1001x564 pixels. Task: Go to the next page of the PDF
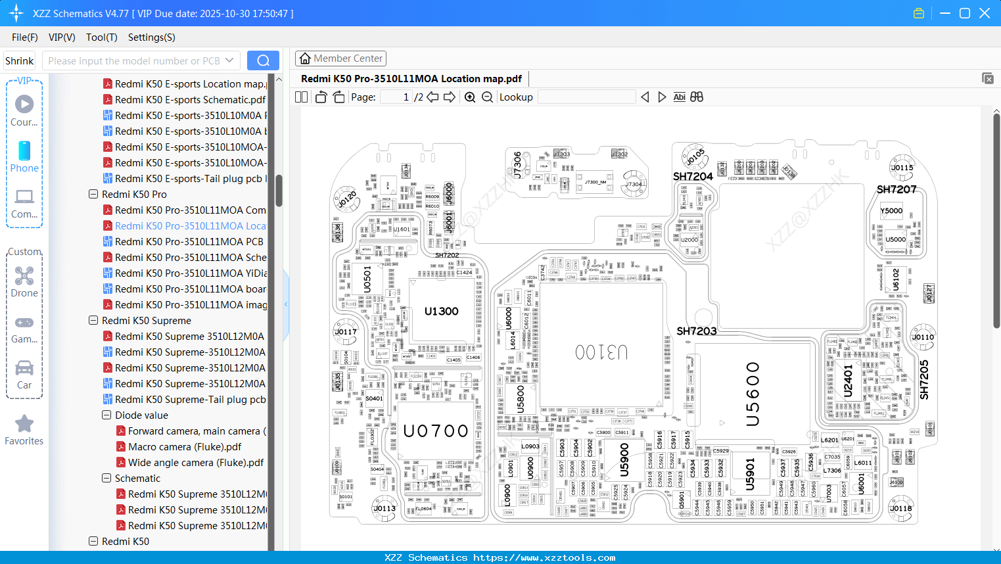click(448, 97)
